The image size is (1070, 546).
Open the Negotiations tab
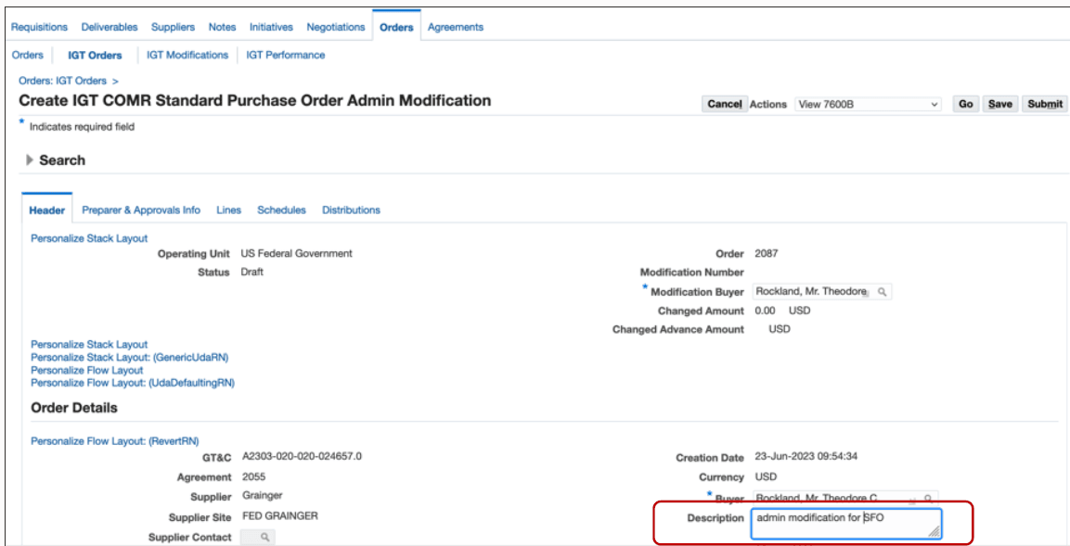point(336,27)
